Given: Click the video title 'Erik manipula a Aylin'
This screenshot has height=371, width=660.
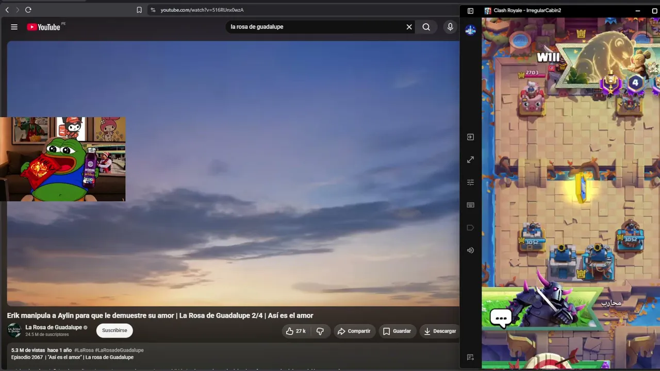Looking at the screenshot, I should (160, 315).
